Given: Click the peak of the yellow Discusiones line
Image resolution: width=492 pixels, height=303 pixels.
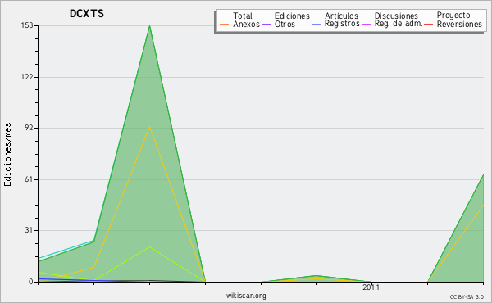Looking at the screenshot, I should tap(150, 127).
